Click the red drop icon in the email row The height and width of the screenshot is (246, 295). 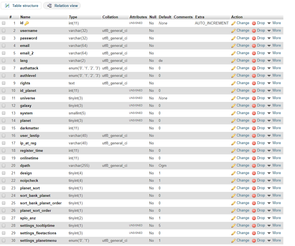[x=254, y=46]
